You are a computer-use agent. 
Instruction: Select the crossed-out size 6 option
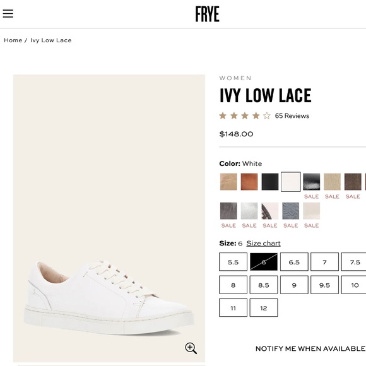264,262
